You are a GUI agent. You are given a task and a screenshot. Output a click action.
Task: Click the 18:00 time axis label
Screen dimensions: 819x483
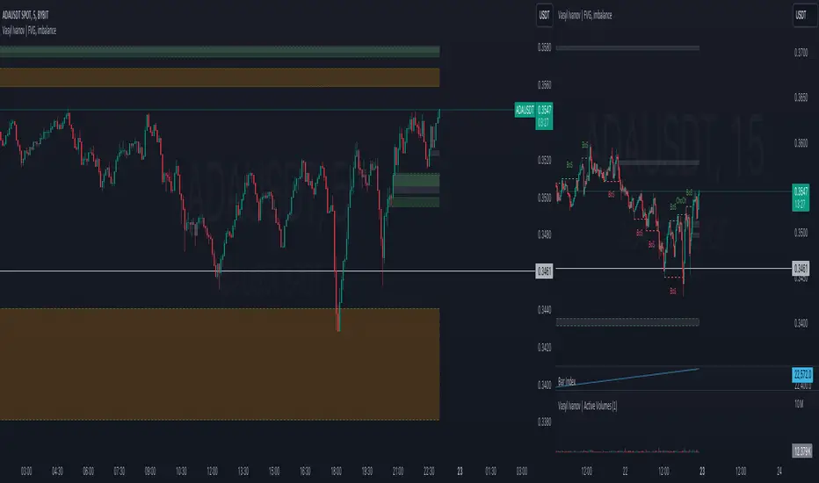(336, 472)
